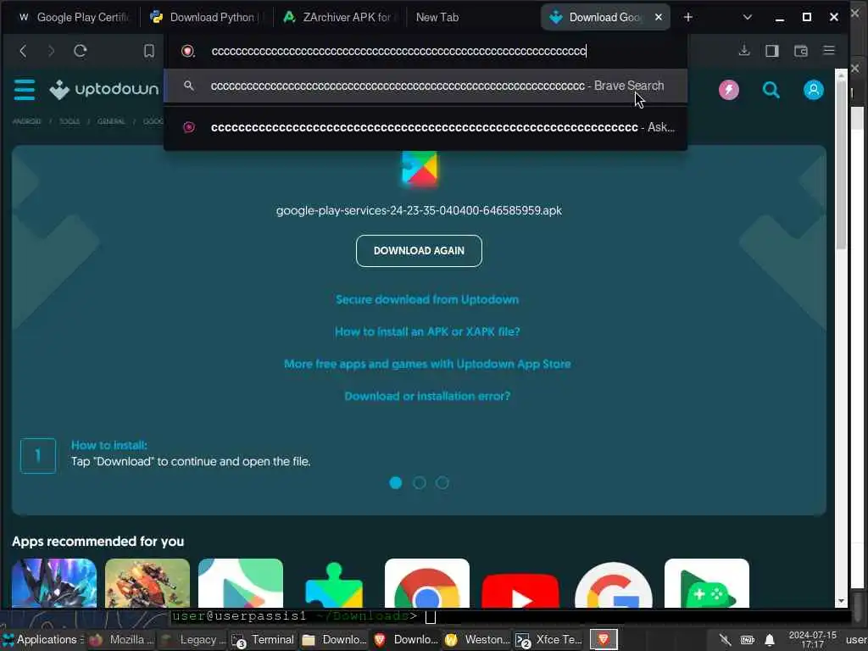Reload the page with the refresh icon
Screen dimensions: 868x651
point(81,51)
